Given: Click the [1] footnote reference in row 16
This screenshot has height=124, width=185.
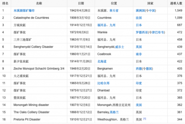Looking at the screenshot, I should 145,119.
